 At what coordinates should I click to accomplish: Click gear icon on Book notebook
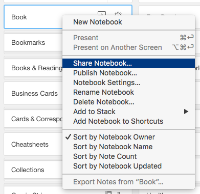pos(118,14)
